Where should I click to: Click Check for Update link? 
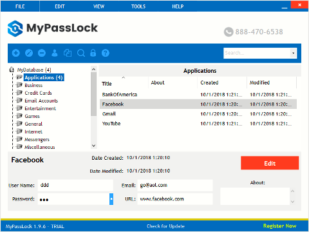tap(165, 226)
